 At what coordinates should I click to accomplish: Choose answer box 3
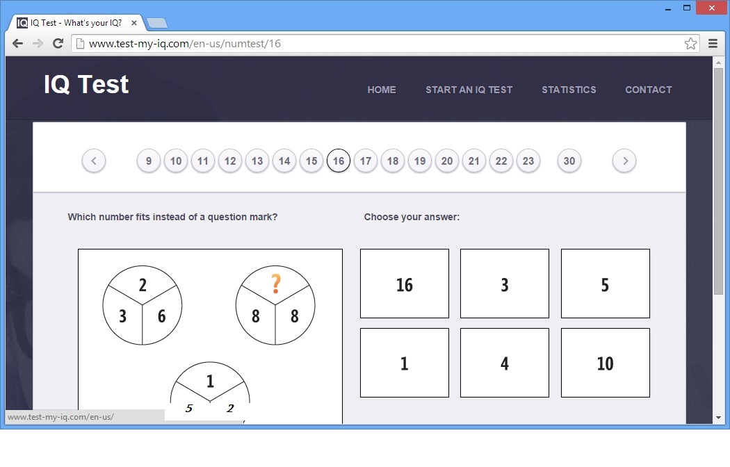click(x=505, y=284)
